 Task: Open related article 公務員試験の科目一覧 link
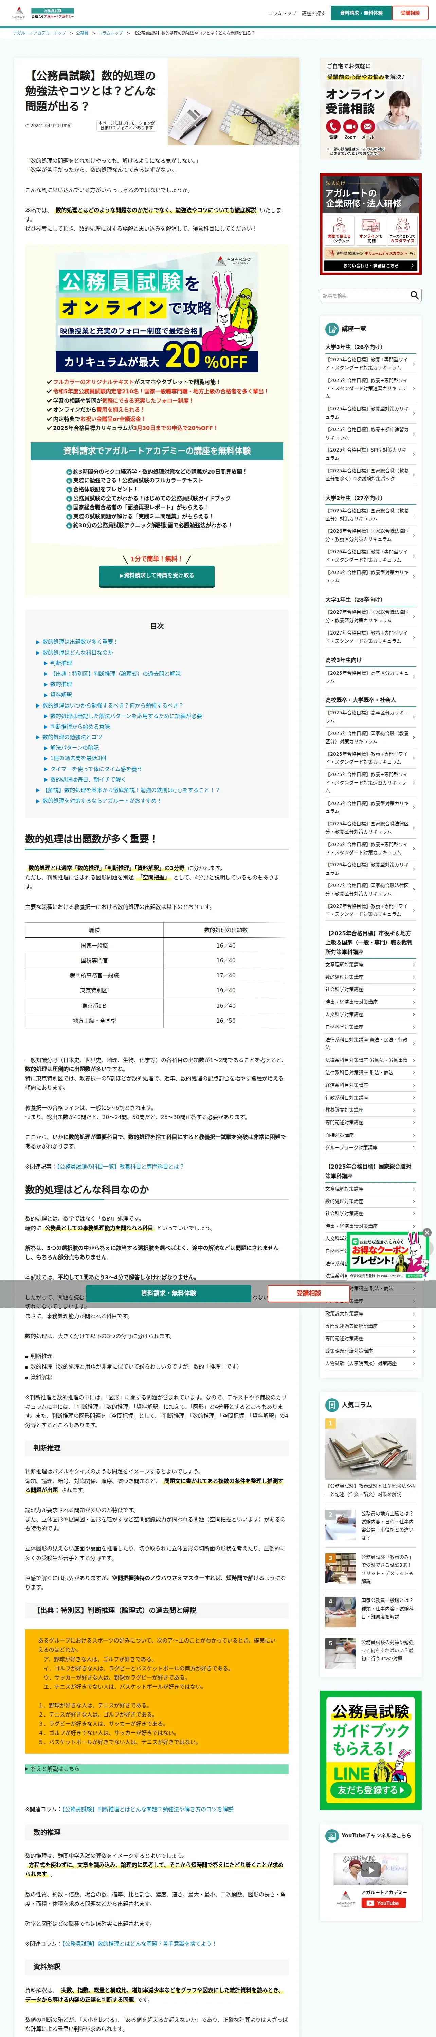120,1167
